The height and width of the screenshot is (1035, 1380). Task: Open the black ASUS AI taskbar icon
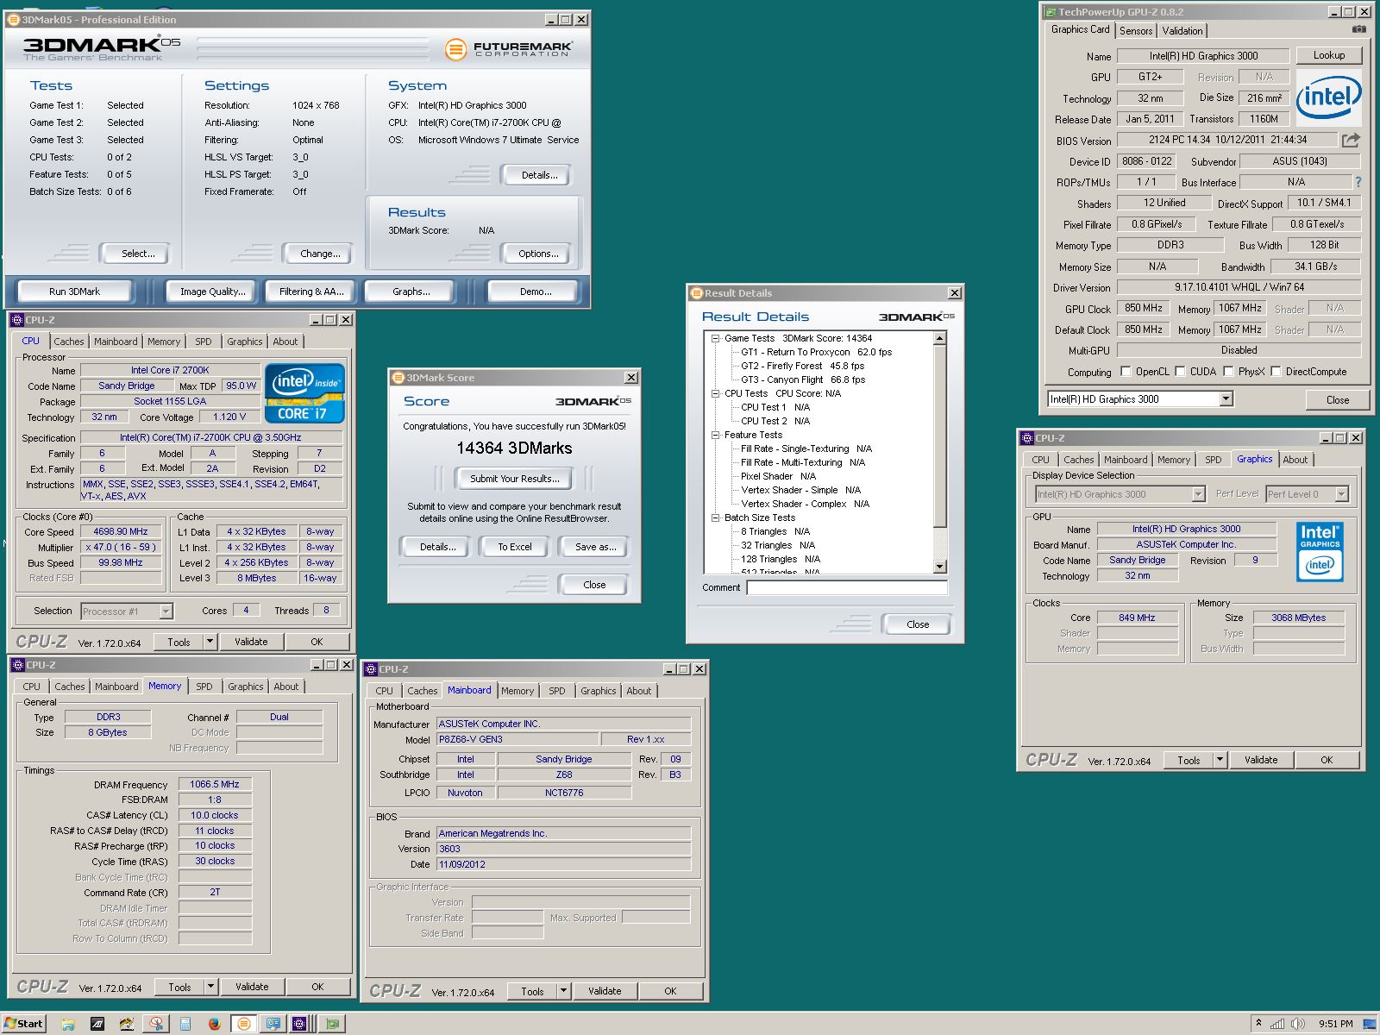click(97, 1024)
